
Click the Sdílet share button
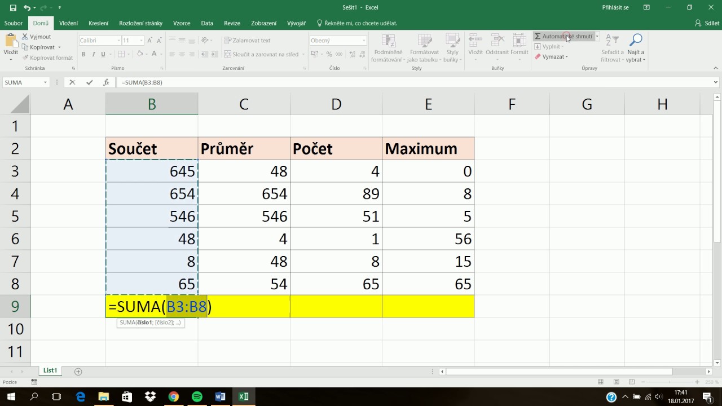(x=707, y=23)
